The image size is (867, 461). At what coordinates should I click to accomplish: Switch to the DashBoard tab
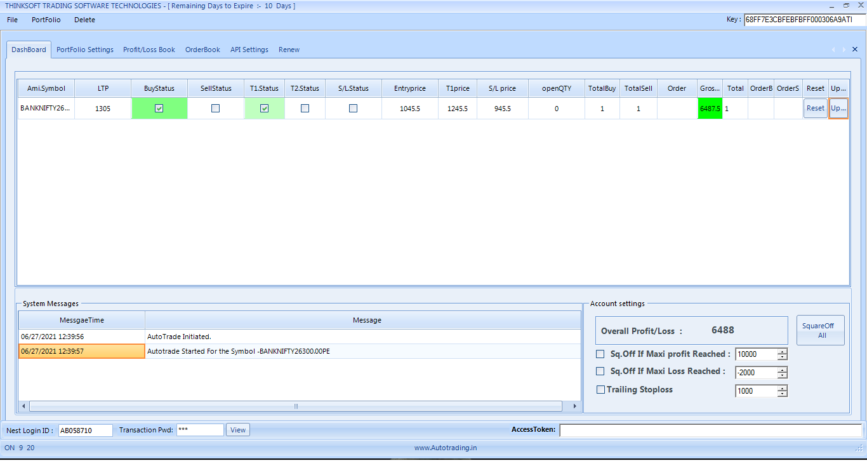pos(29,50)
